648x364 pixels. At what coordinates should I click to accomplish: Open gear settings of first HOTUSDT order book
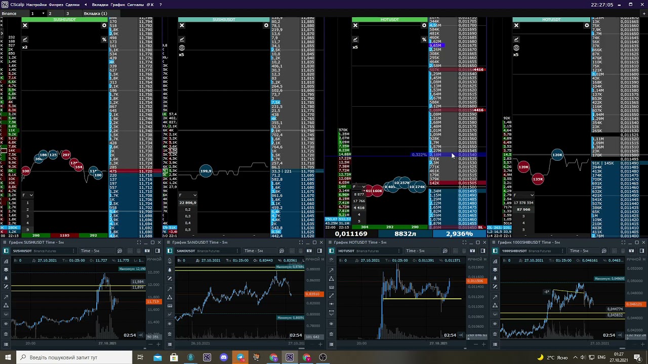coord(424,25)
